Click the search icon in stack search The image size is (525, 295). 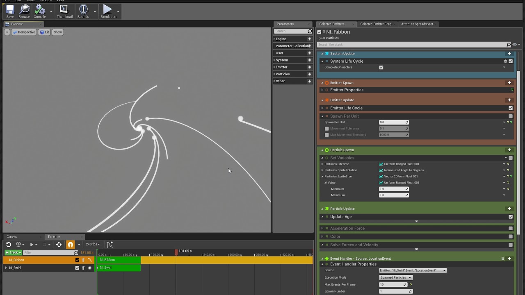(x=509, y=45)
